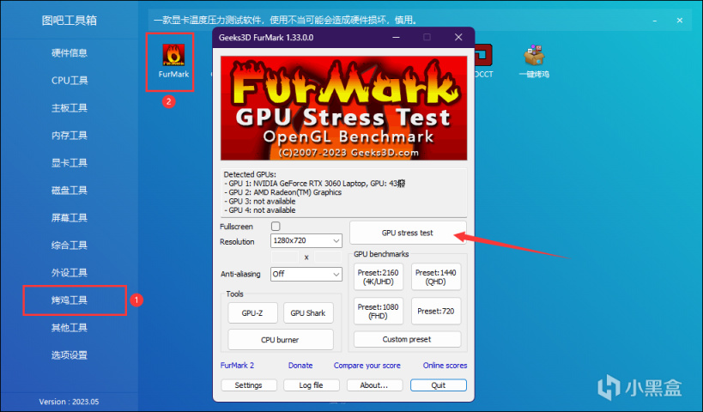Quit FurMark with the Quit button
Screen dimensions: 703x412
tap(439, 385)
